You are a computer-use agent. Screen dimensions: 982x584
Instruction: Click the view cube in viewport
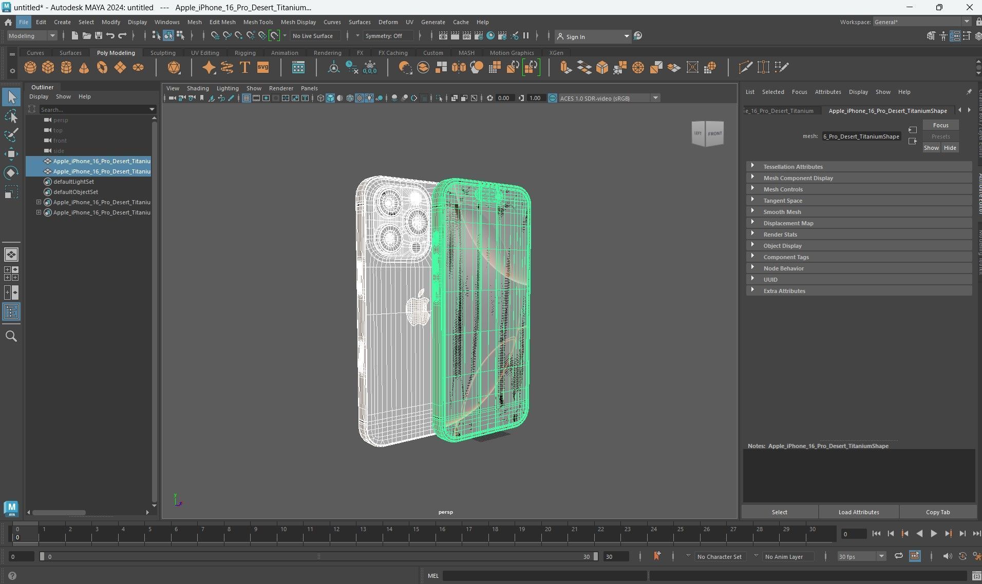click(x=708, y=133)
